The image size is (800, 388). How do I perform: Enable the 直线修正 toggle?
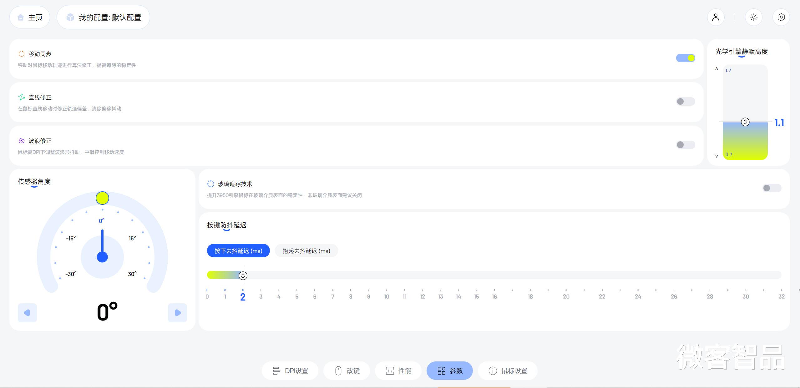685,101
